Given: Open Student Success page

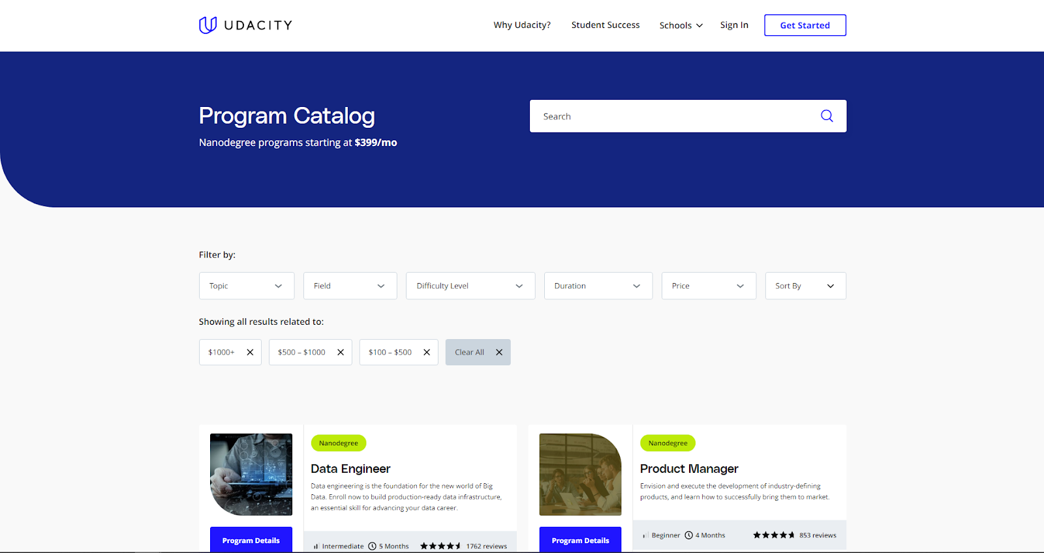Looking at the screenshot, I should [x=606, y=25].
